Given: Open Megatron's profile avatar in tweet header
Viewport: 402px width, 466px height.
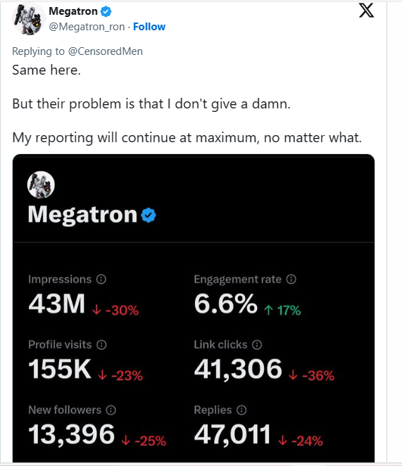Looking at the screenshot, I should click(29, 19).
